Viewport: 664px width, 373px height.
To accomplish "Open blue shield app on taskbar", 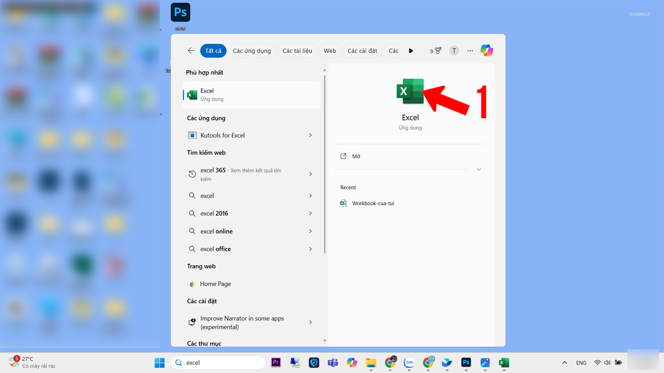I will [x=314, y=363].
